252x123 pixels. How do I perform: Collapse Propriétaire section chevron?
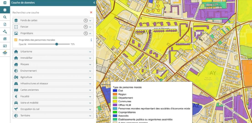click(90, 33)
